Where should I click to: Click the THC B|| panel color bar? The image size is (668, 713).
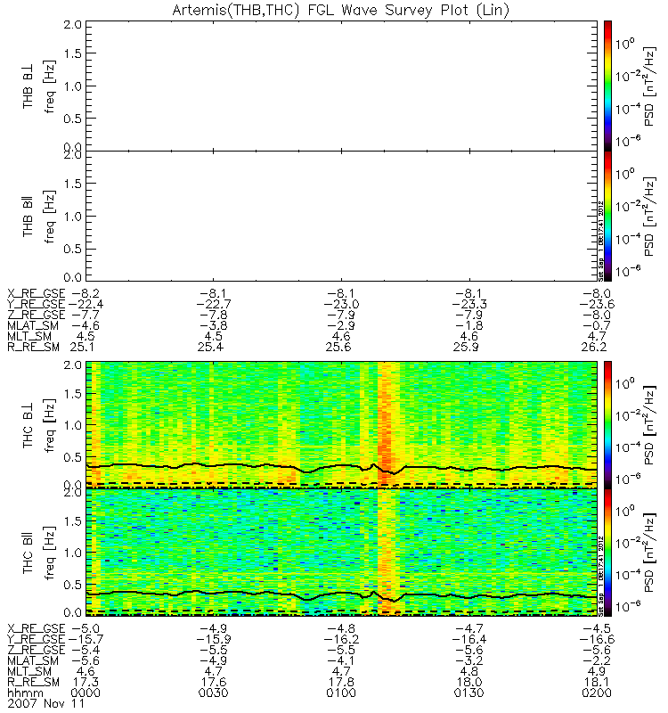[607, 552]
